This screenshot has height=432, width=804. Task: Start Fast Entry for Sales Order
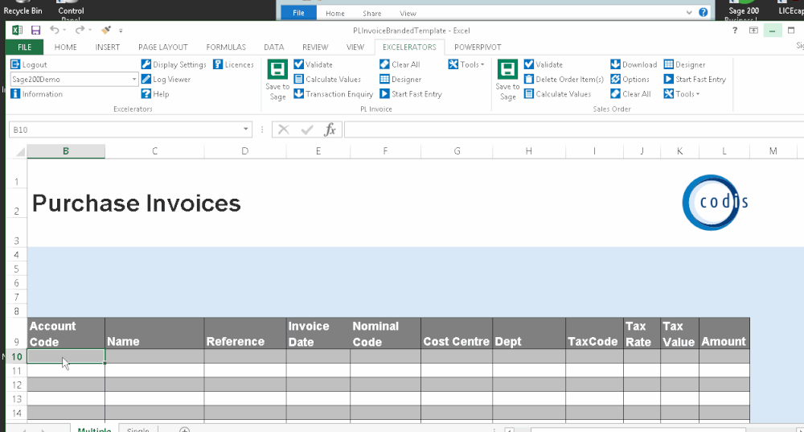tap(695, 80)
